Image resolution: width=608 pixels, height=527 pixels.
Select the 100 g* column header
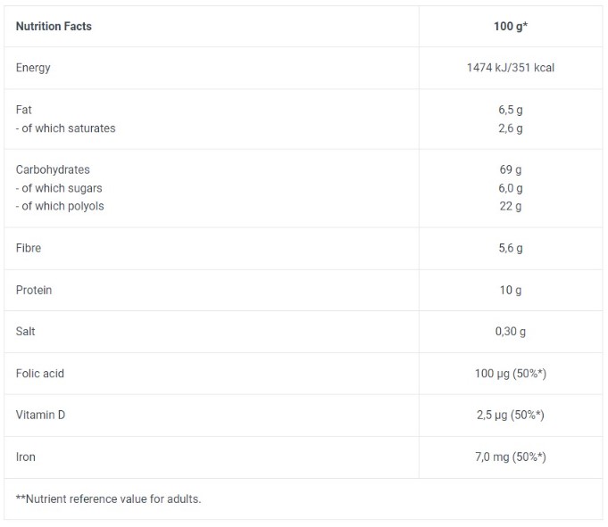(510, 26)
